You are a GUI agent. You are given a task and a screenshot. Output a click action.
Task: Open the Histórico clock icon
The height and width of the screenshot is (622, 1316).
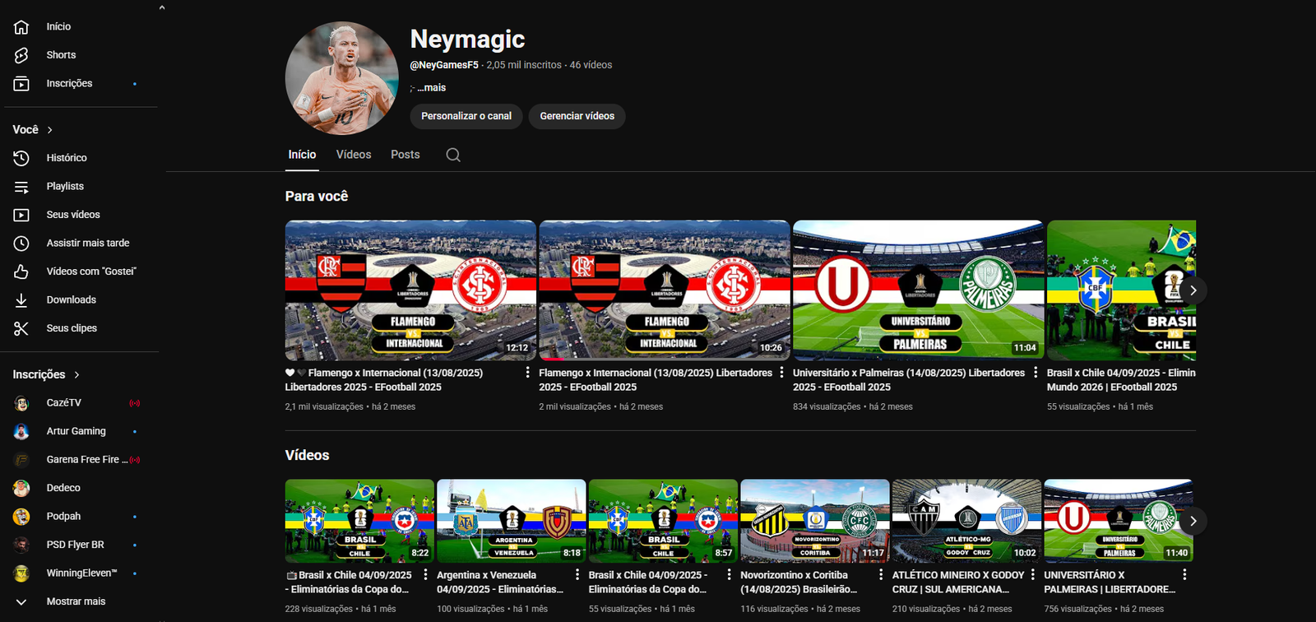[21, 158]
